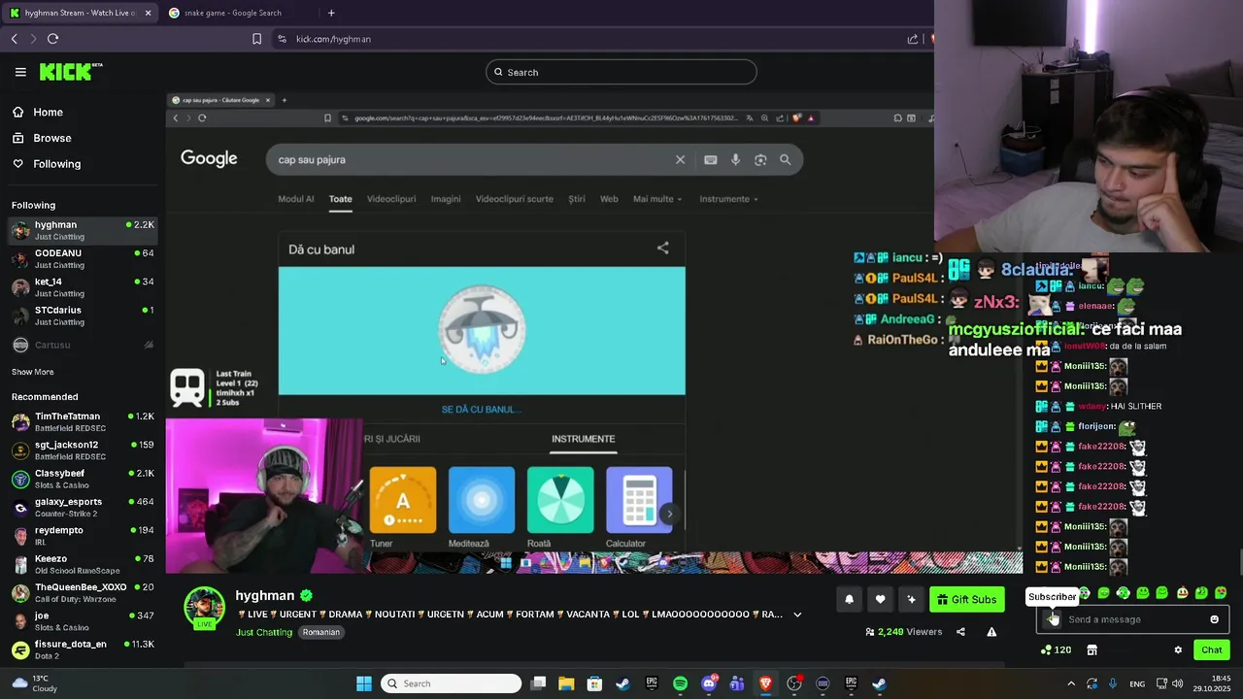Click the Subscriber badge in chat input
1243x699 pixels.
[1053, 619]
